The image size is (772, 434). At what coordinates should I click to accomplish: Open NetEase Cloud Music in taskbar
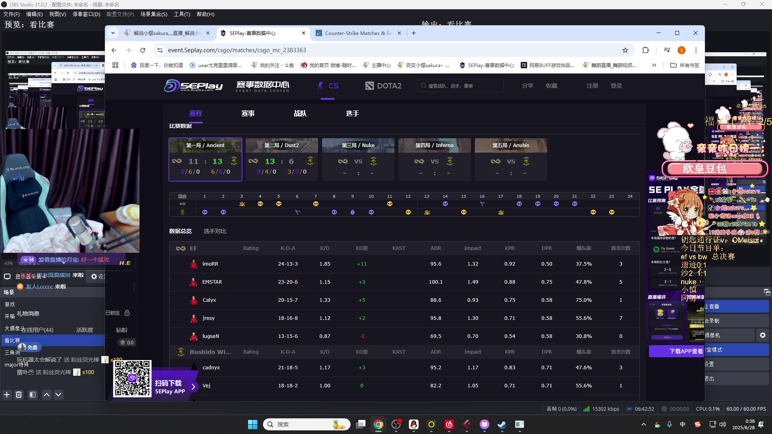(449, 424)
